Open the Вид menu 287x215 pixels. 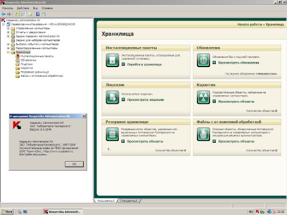36,8
